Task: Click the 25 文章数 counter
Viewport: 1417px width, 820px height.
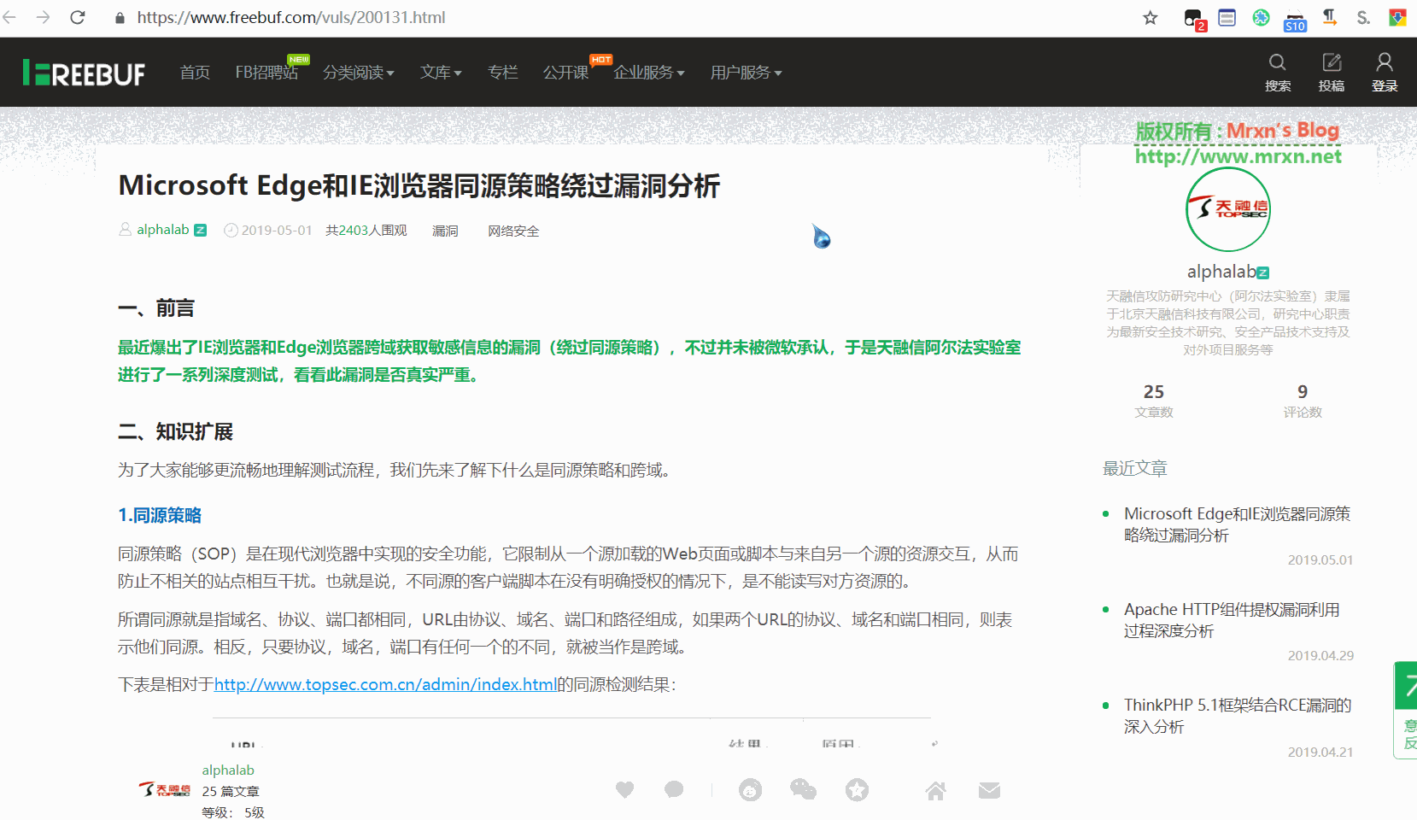Action: coord(1154,401)
